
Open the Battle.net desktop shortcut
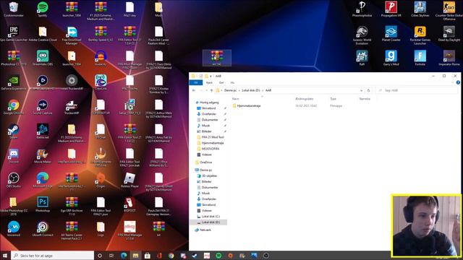click(43, 131)
